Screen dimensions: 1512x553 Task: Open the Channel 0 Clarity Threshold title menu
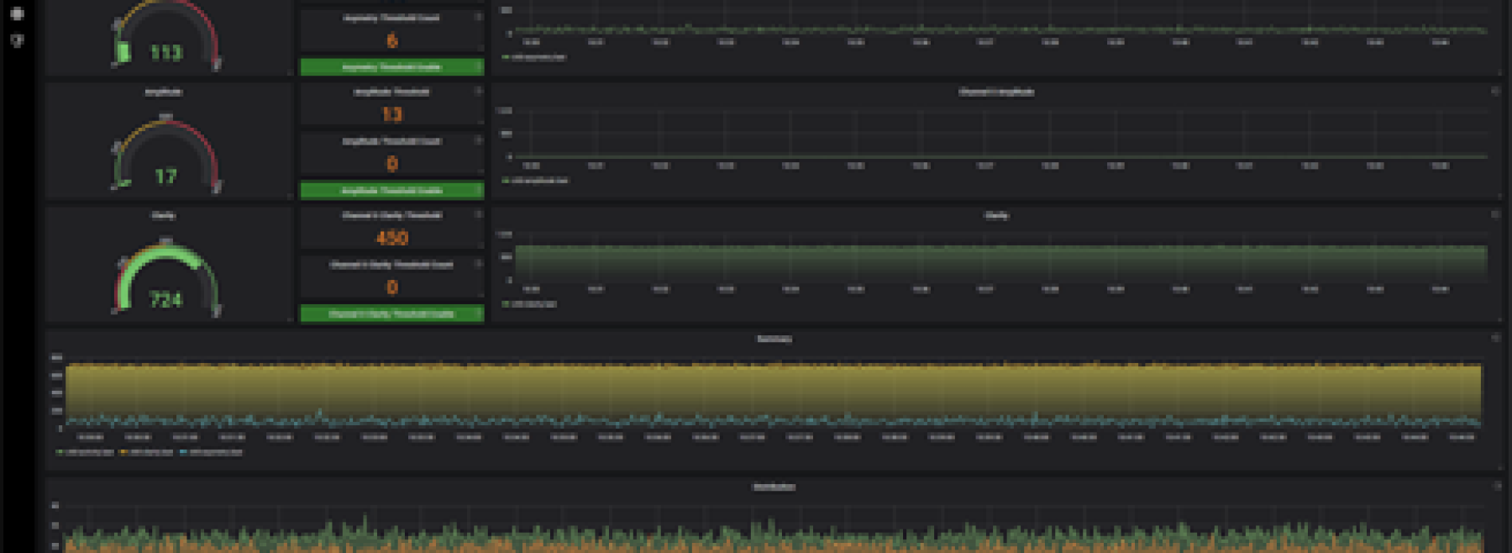pyautogui.click(x=391, y=215)
